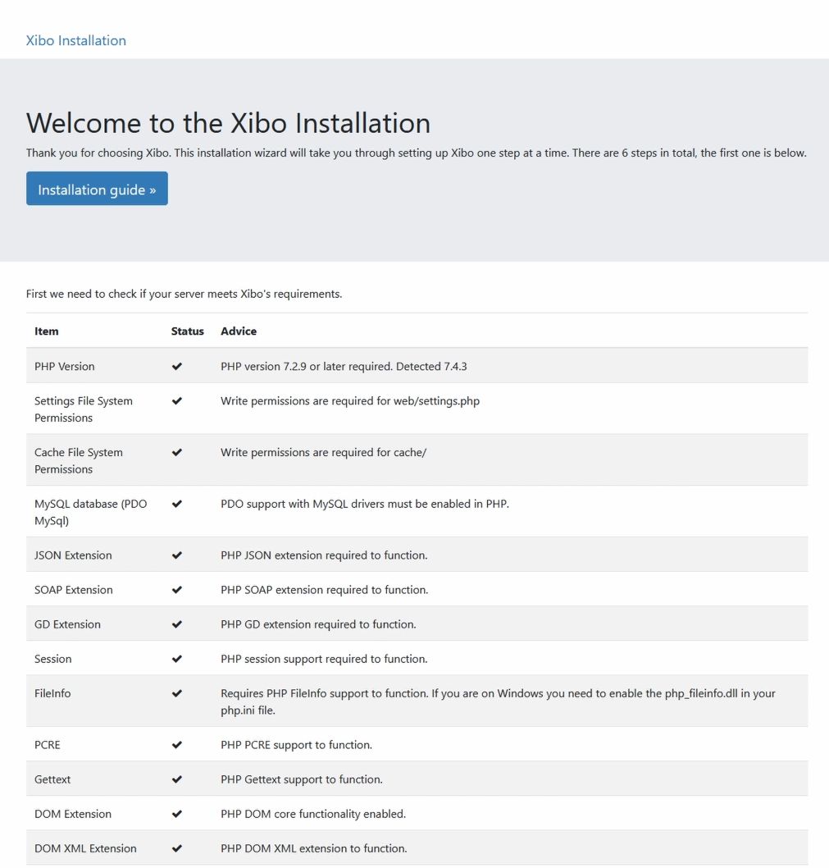Click the Item column header
Screen dimensions: 829x868
click(x=47, y=331)
